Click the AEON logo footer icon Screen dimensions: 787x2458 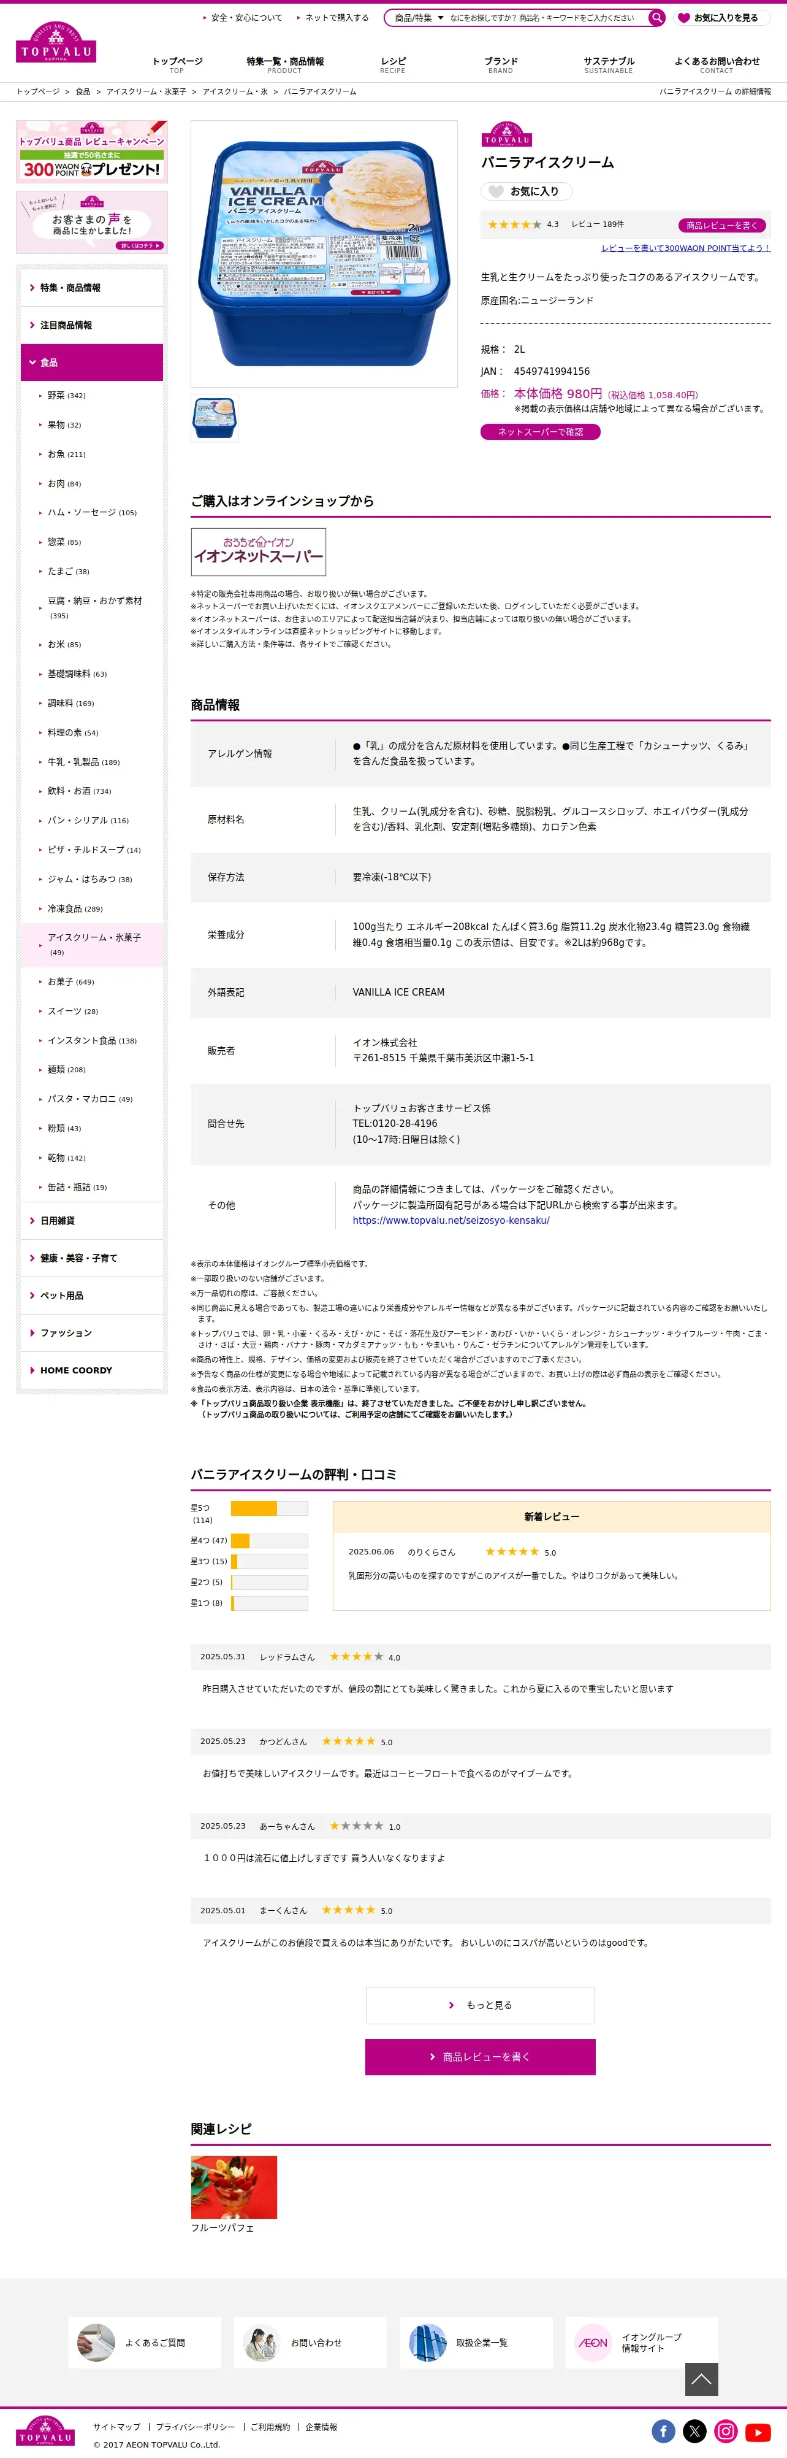(593, 2341)
